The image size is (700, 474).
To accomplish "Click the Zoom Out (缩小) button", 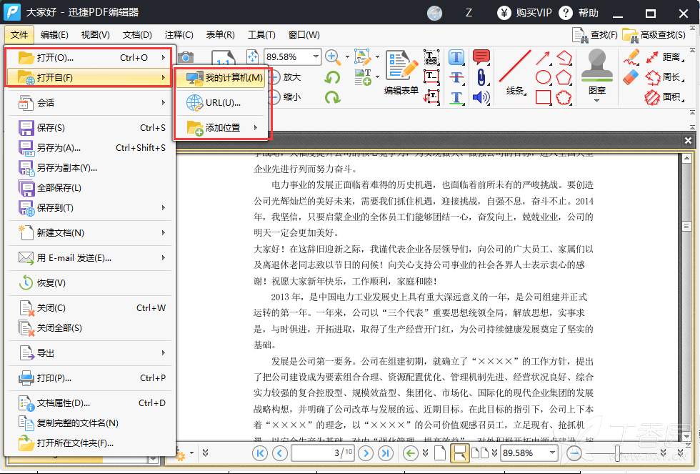I will click(285, 97).
